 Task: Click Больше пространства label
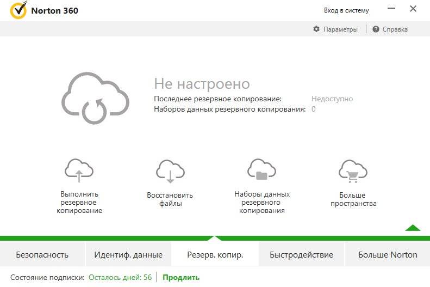353,199
